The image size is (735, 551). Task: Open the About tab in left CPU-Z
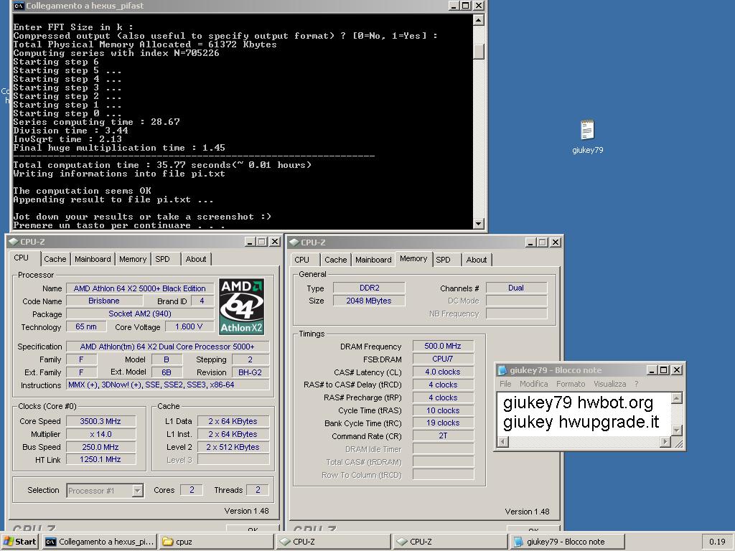[x=196, y=259]
